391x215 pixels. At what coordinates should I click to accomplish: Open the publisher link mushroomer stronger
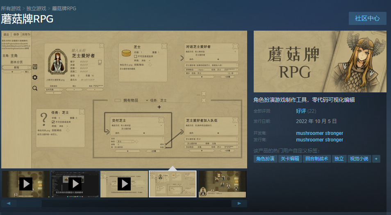(319, 140)
